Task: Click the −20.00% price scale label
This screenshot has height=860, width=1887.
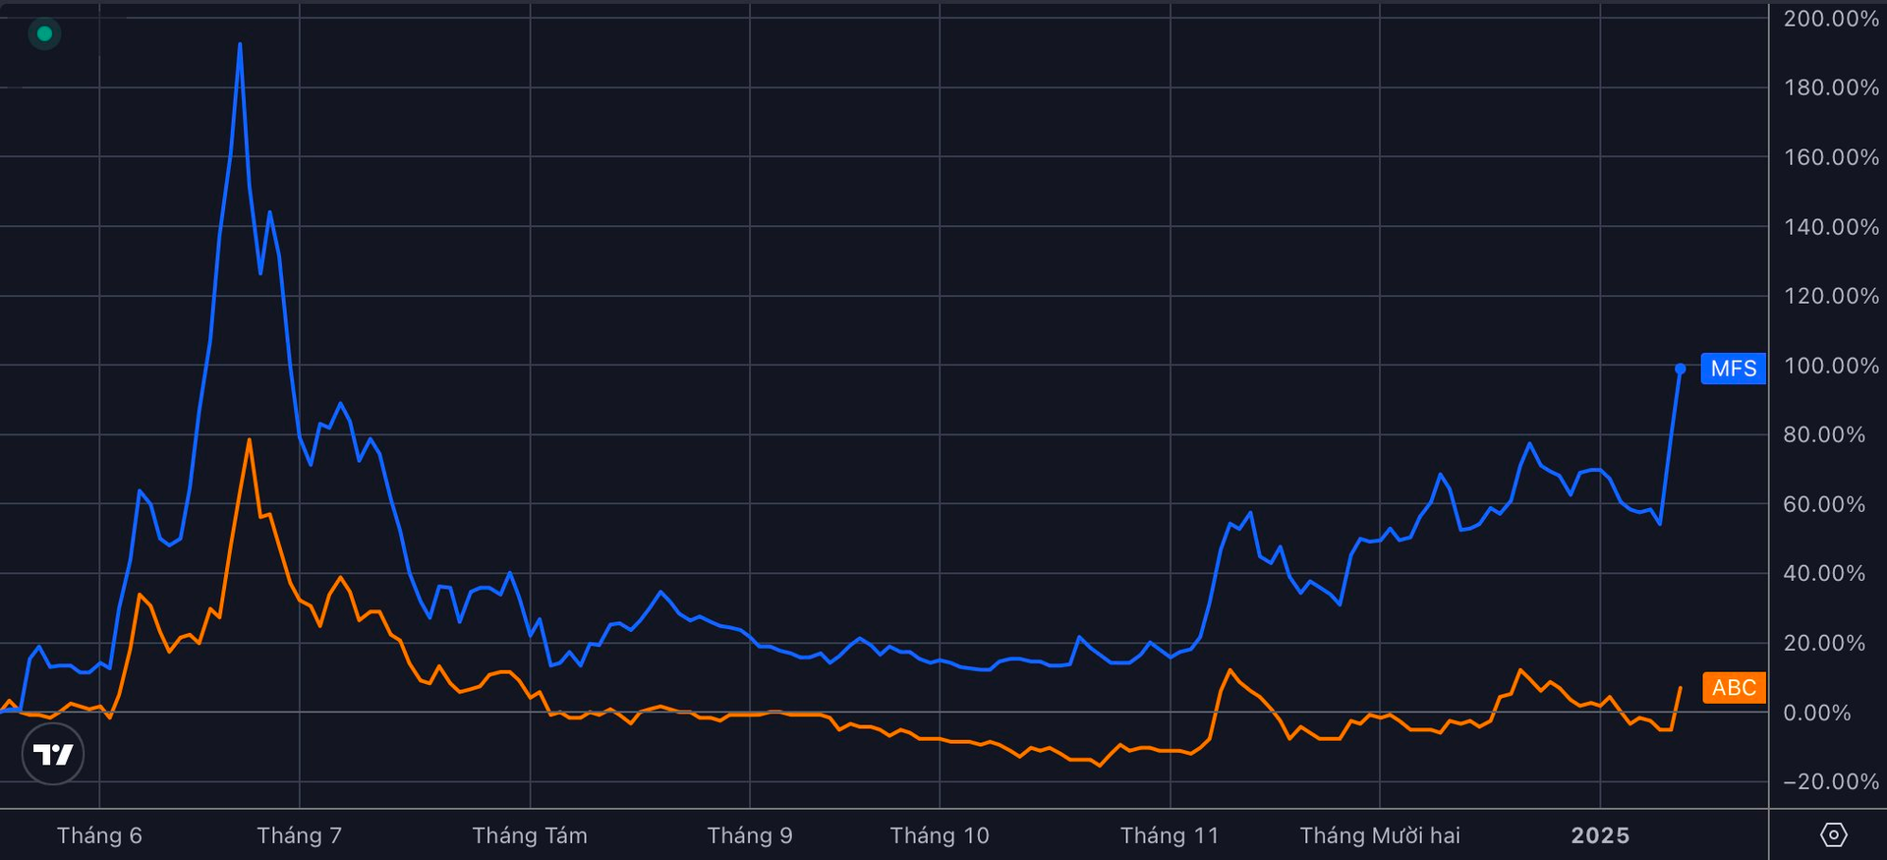Action: point(1831,781)
